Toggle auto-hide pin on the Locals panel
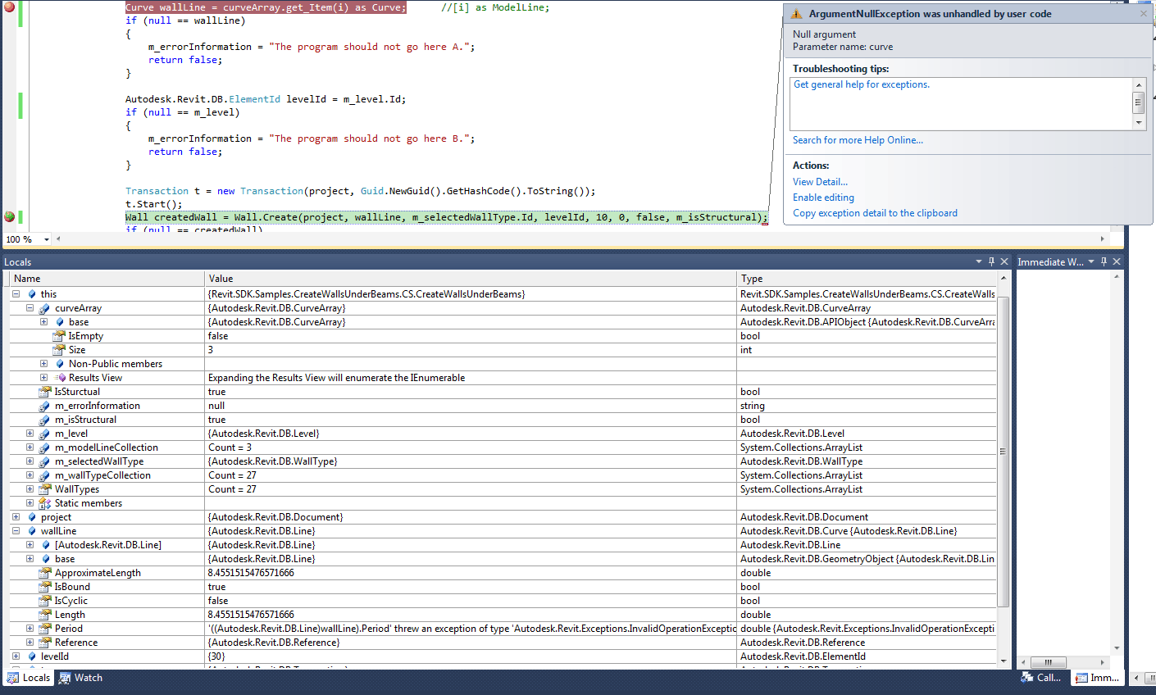 tap(992, 261)
